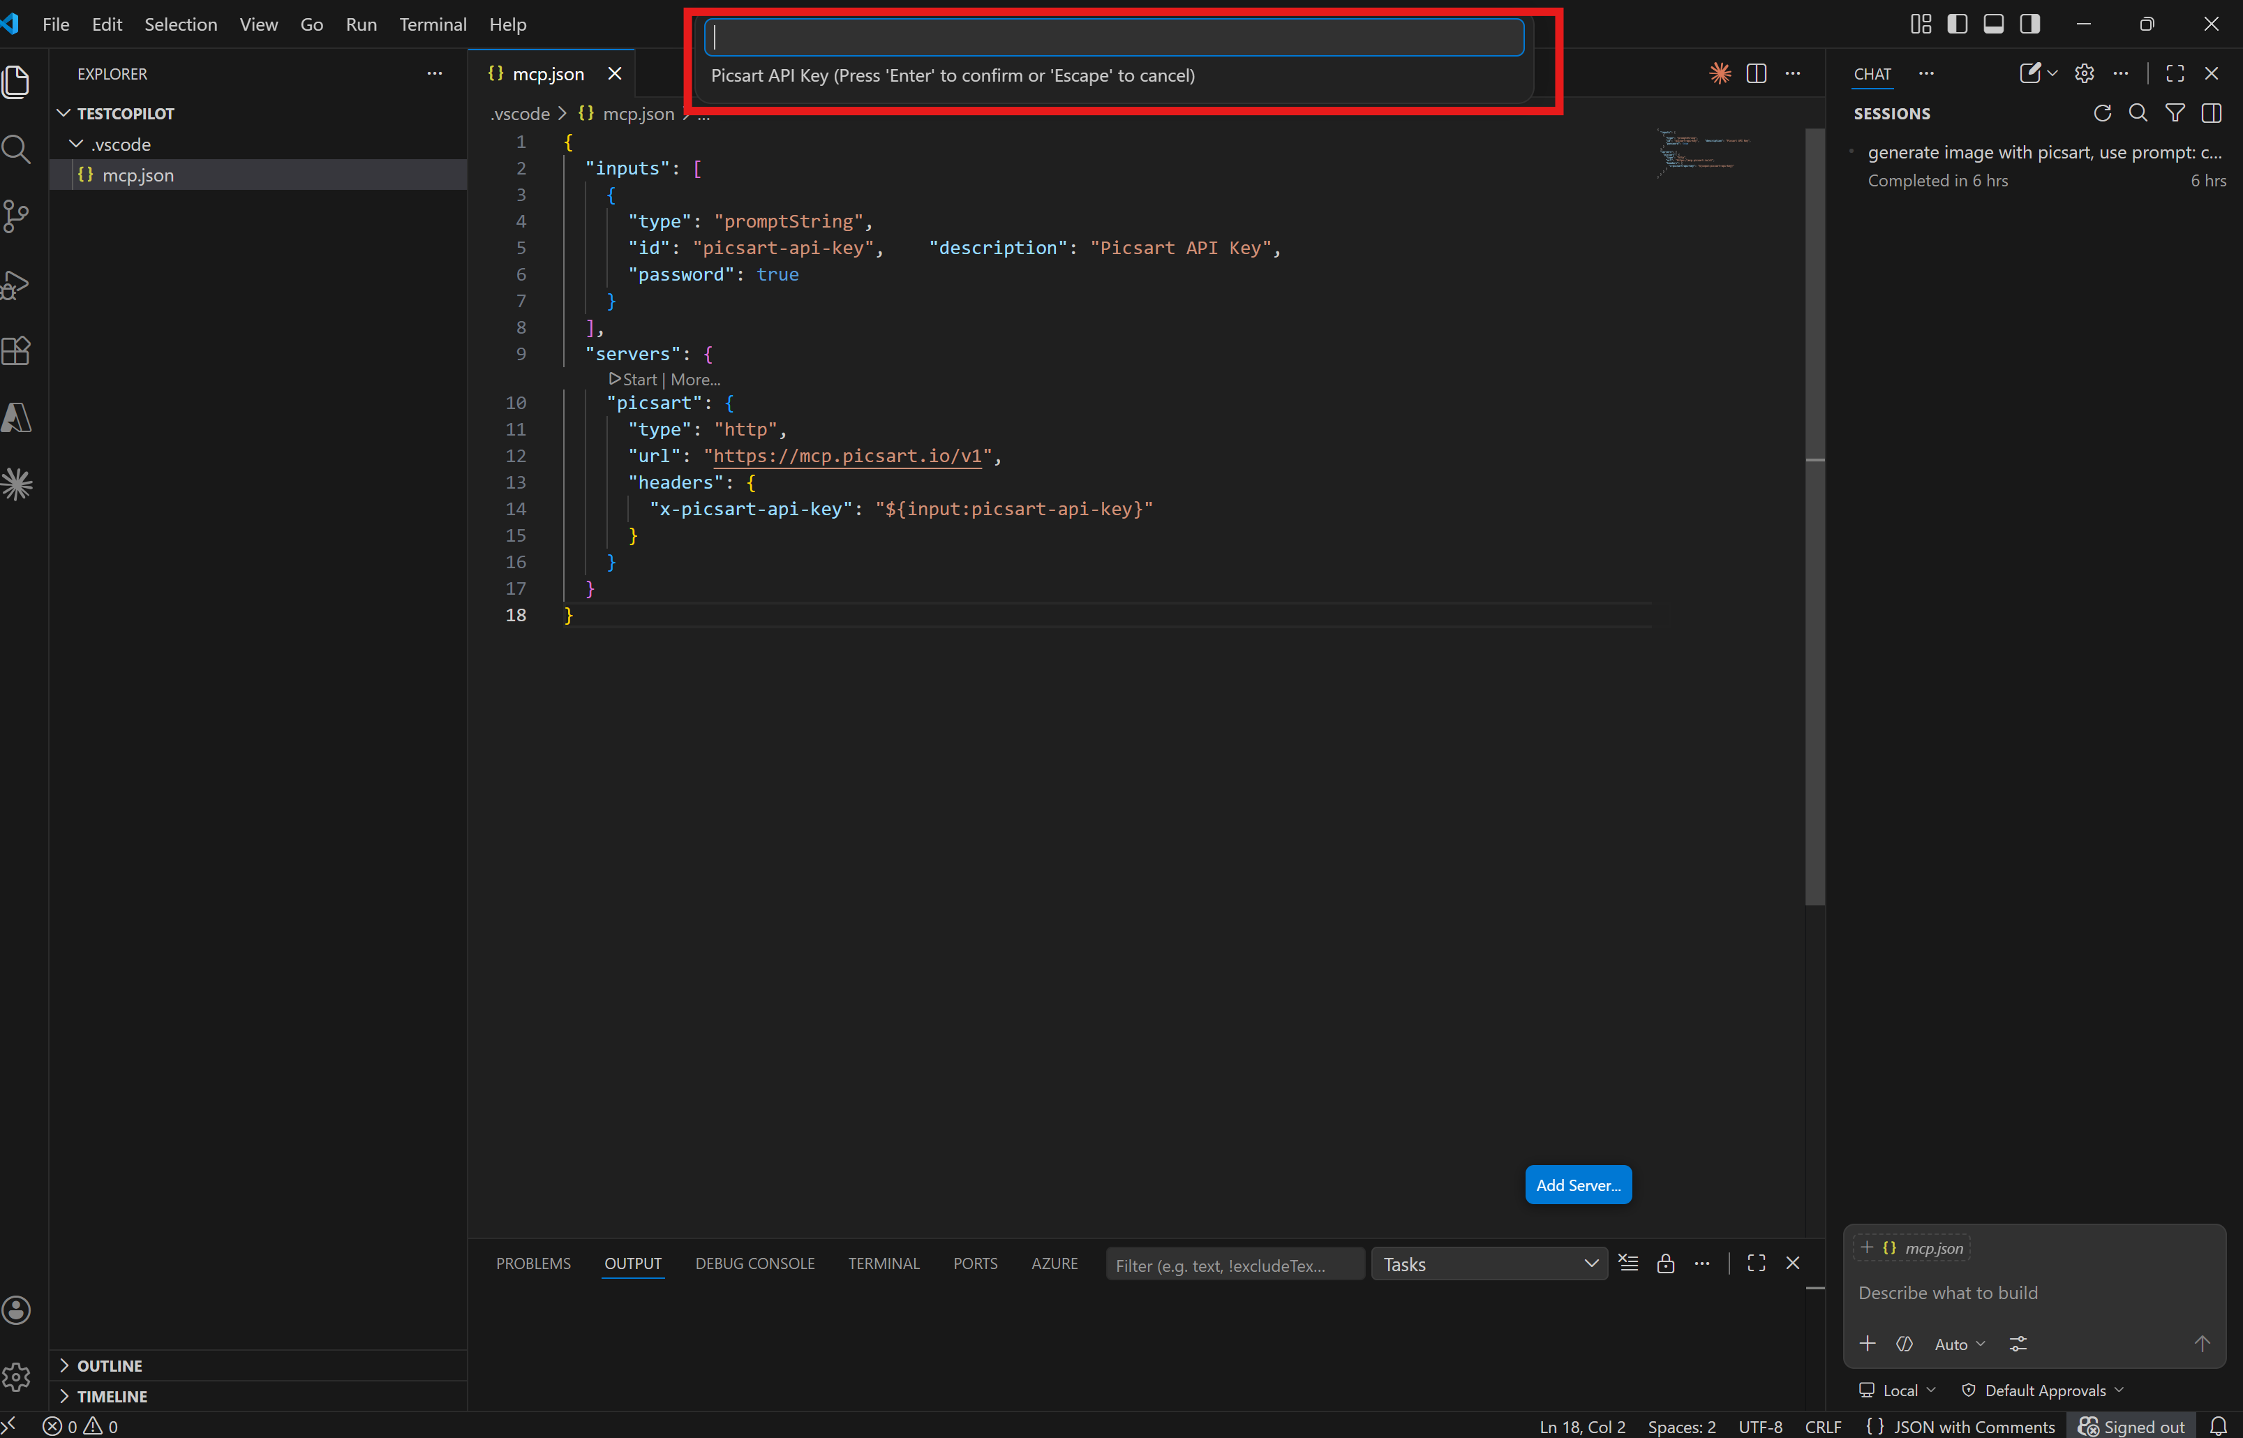Open Run and Debug view
This screenshot has height=1438, width=2243.
click(x=17, y=284)
